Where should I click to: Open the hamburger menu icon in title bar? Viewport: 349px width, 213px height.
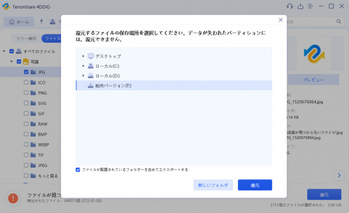tap(310, 6)
